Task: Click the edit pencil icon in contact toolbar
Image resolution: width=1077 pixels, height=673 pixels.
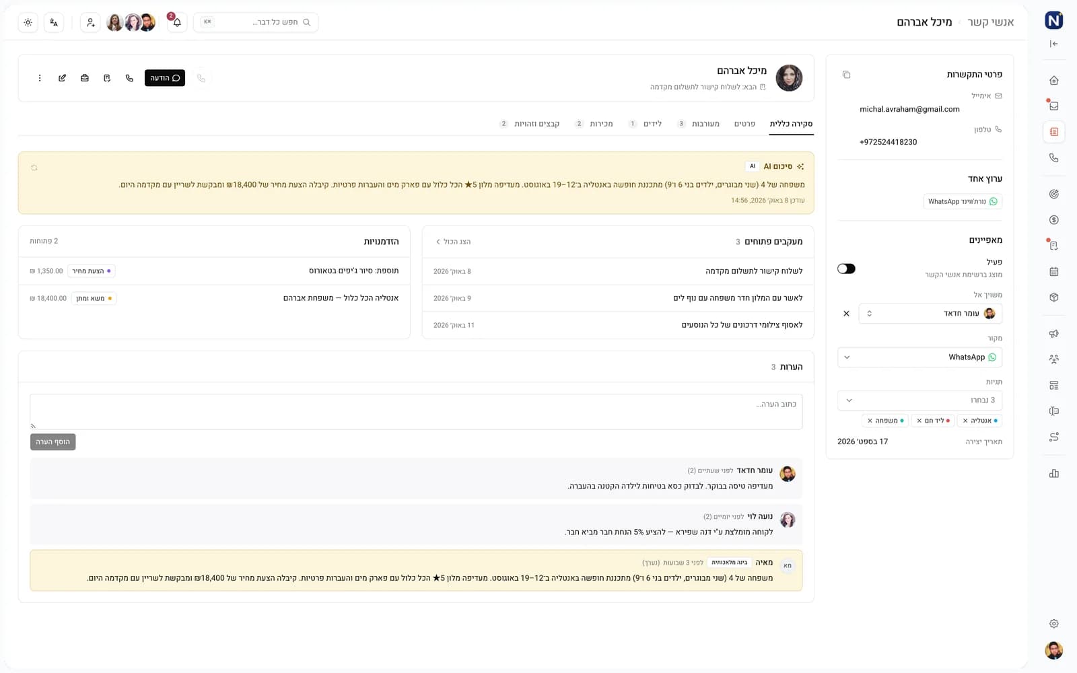Action: (62, 78)
